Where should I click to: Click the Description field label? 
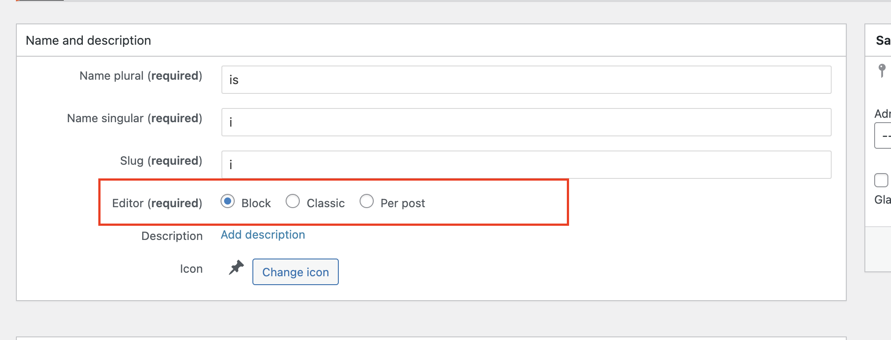point(172,236)
